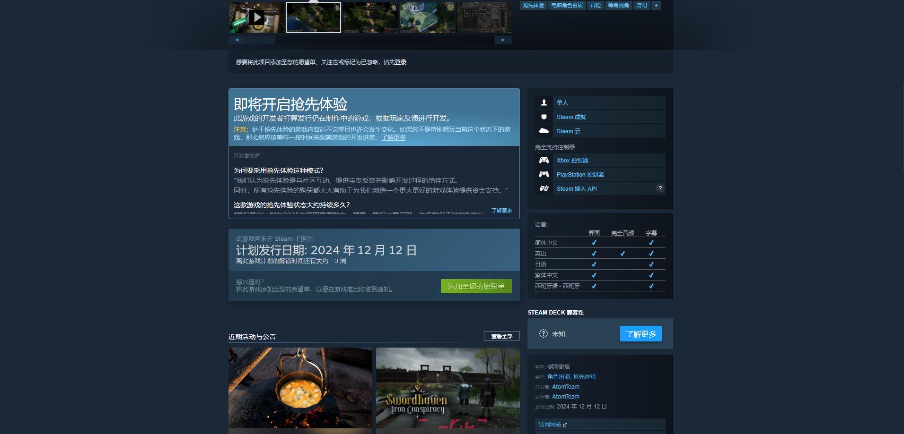The image size is (904, 434).
Task: Open the 奇幻 tag
Action: click(641, 5)
